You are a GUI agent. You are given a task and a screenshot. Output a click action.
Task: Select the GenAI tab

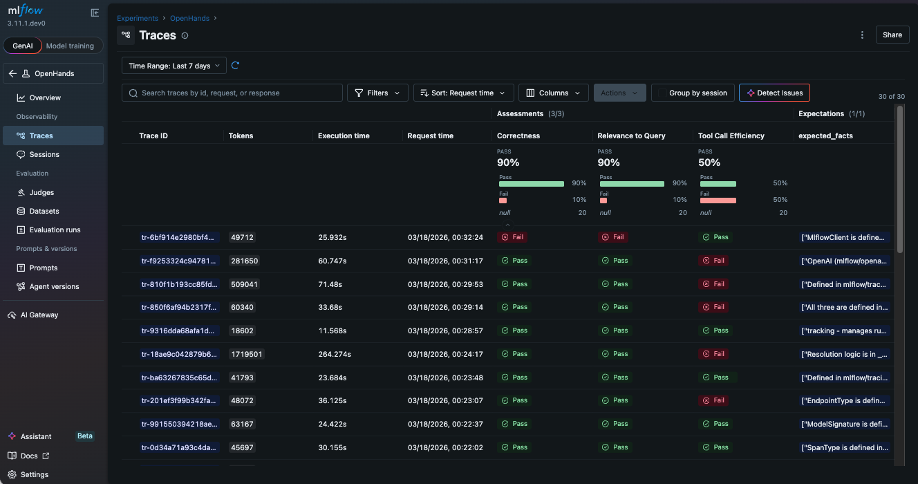click(22, 45)
